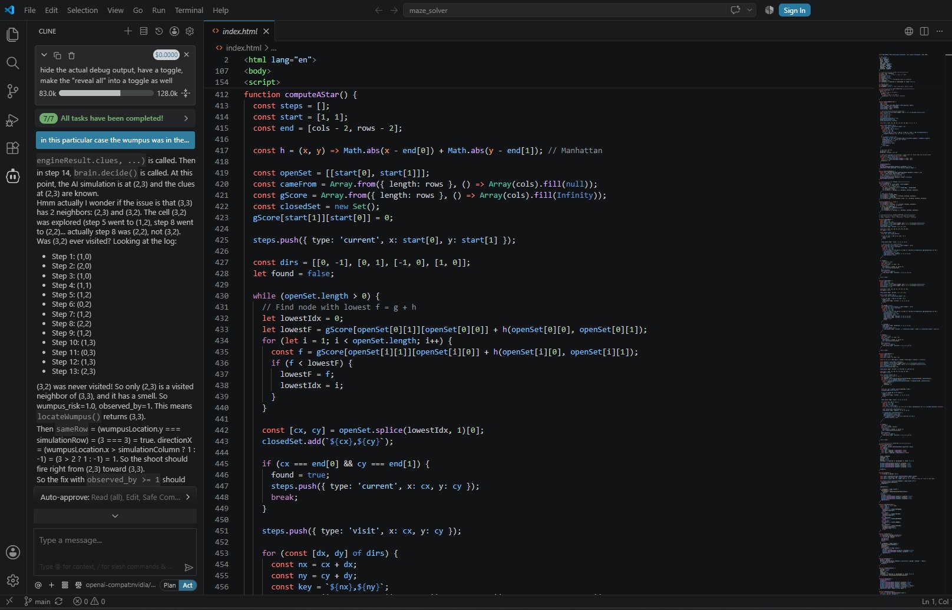This screenshot has height=610, width=952.
Task: Go forward with navigation arrow
Action: click(394, 10)
